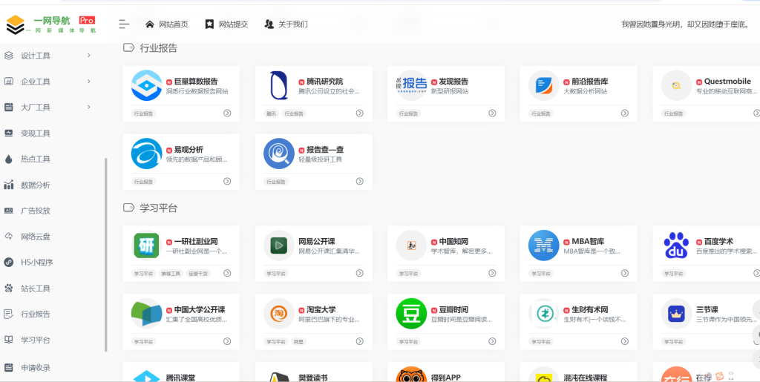
Task: Click the 巨量算数报告 site icon
Action: (146, 85)
